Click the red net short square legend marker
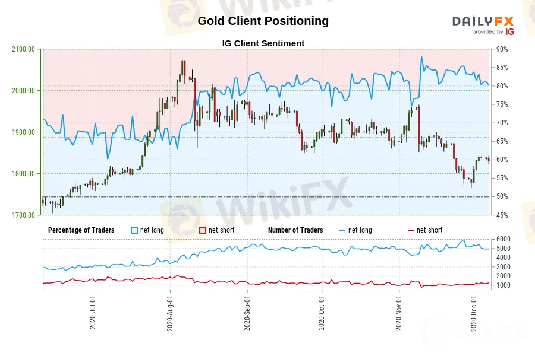This screenshot has width=535, height=356. 203,230
